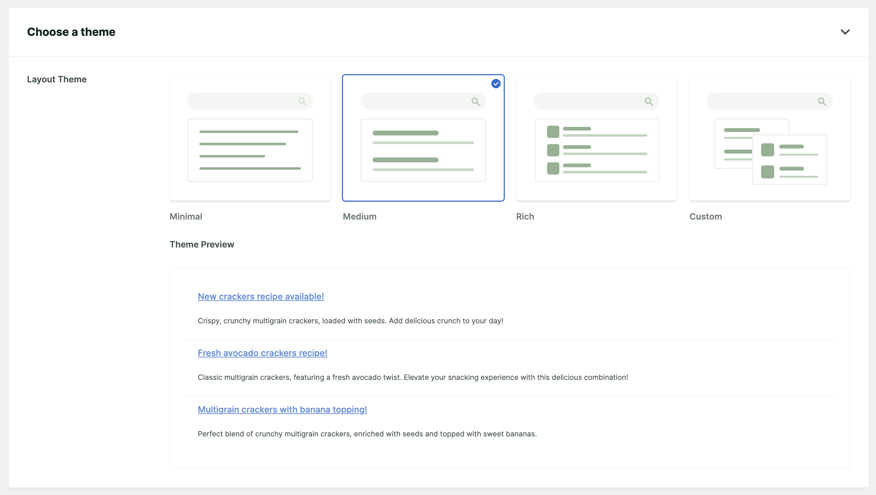
Task: Click search icon in Minimal theme card
Action: pos(302,101)
